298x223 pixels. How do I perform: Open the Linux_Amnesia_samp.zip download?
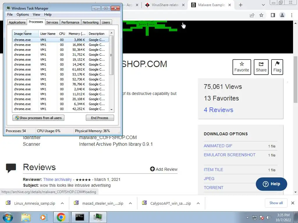click(34, 203)
